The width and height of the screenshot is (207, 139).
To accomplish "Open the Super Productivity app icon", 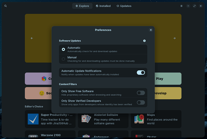I will point(33,119).
